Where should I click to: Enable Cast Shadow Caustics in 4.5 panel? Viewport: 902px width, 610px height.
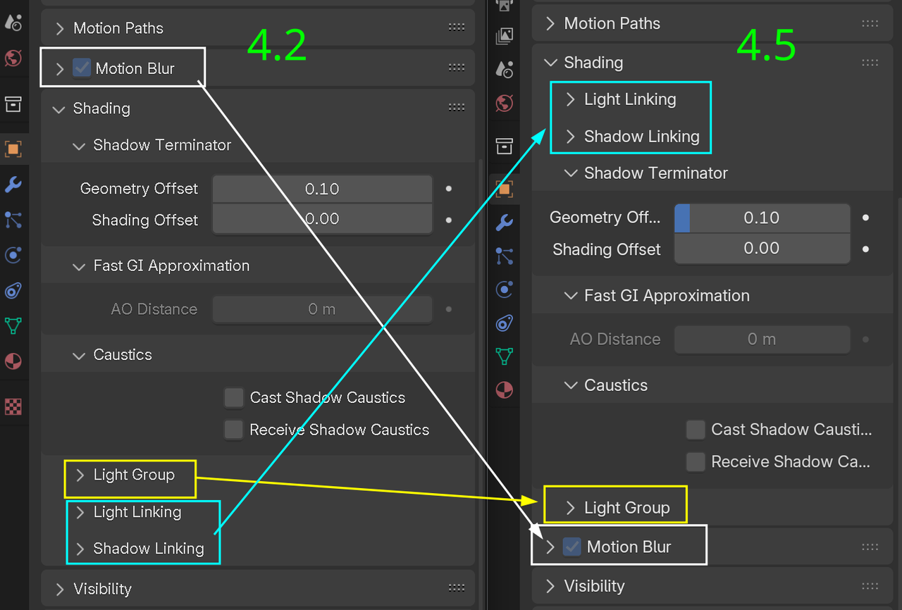click(x=696, y=430)
